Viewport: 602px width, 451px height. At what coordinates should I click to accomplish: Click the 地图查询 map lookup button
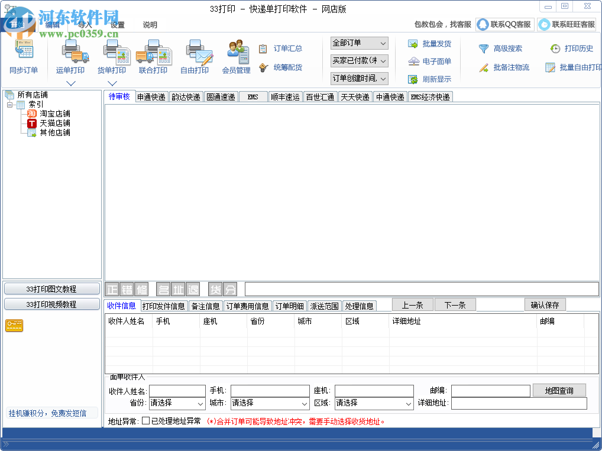click(558, 391)
